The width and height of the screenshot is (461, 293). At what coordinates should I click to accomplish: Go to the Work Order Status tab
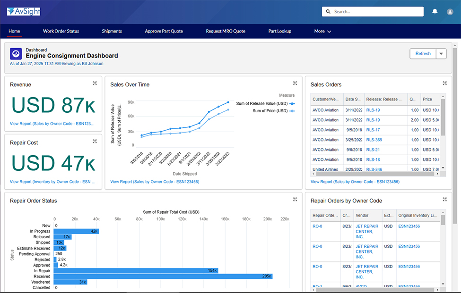coord(61,31)
